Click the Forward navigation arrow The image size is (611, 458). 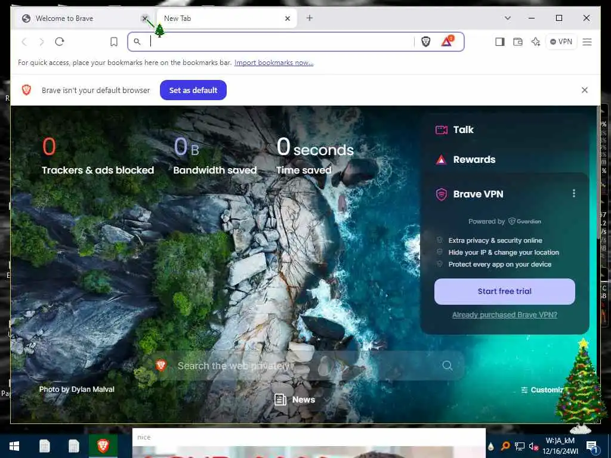[x=42, y=42]
